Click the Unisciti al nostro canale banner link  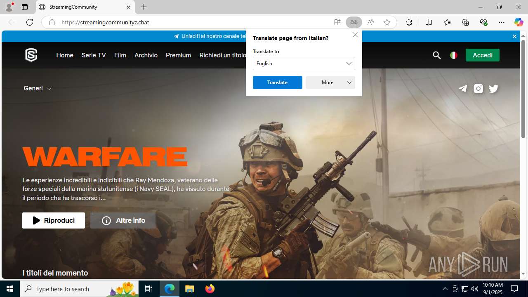coord(210,36)
